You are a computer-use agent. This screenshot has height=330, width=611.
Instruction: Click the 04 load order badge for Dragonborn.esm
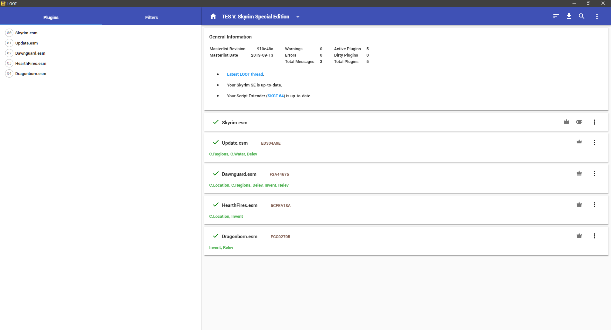[9, 73]
